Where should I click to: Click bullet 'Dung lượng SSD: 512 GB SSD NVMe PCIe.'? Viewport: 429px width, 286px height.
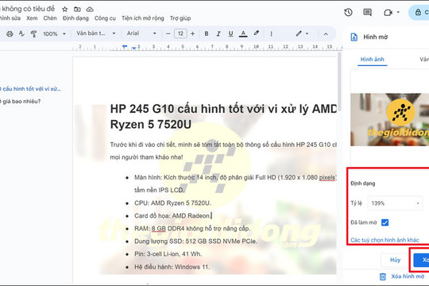click(195, 242)
